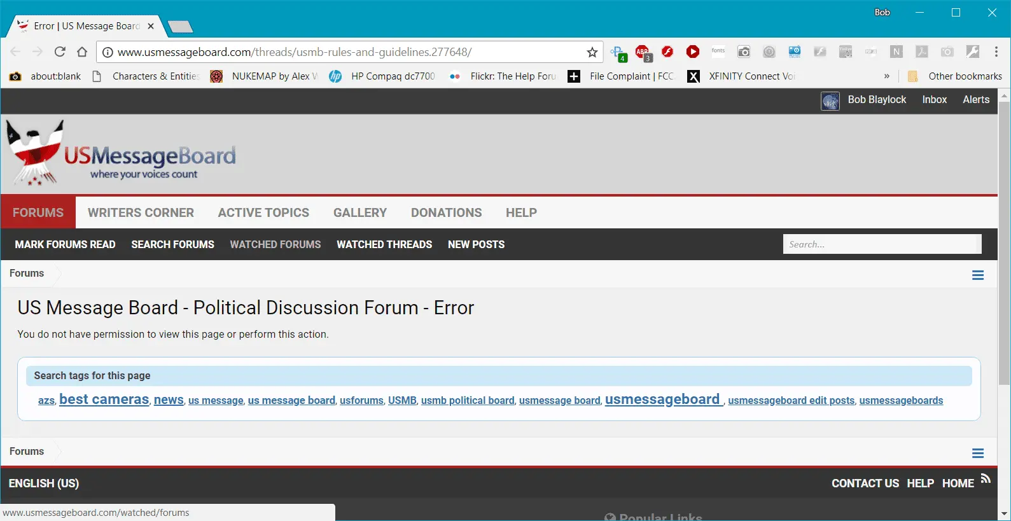Switch to the WRITERS CORNER tab
Screen dimensions: 1011x521
pos(141,212)
